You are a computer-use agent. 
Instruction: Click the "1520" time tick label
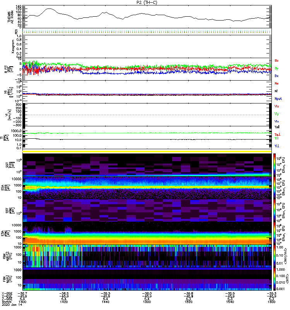pyautogui.click(x=188, y=302)
